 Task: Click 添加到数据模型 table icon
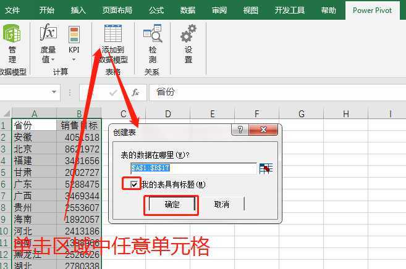[113, 33]
